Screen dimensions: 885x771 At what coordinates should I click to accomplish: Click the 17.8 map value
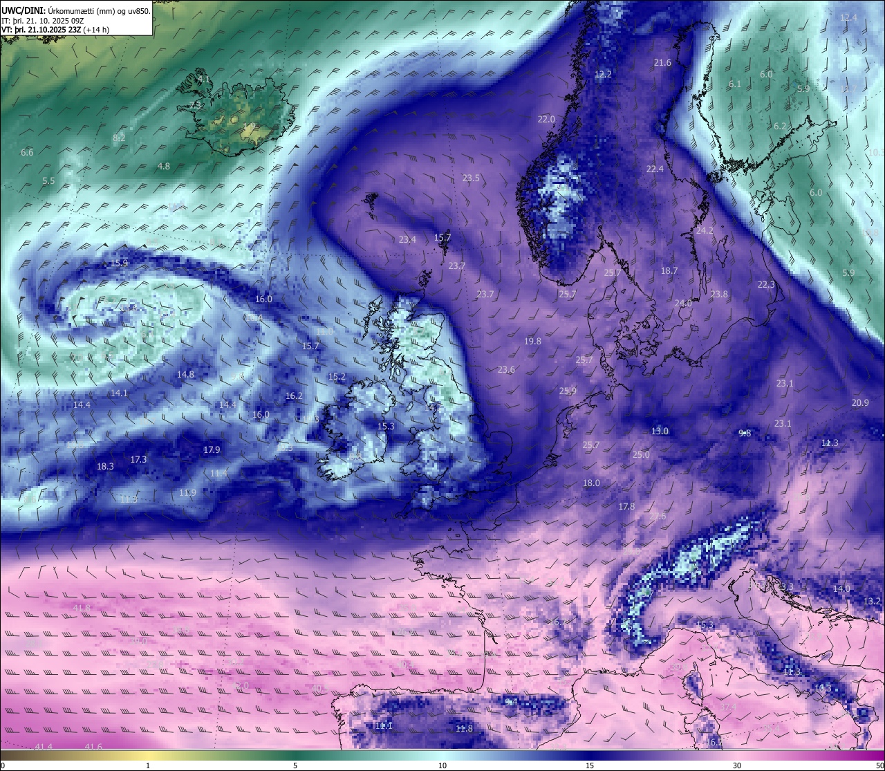click(x=626, y=507)
